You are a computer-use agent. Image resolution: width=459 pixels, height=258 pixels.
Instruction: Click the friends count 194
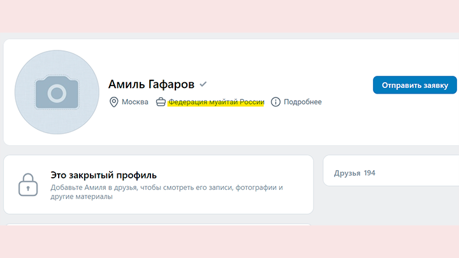coord(369,173)
